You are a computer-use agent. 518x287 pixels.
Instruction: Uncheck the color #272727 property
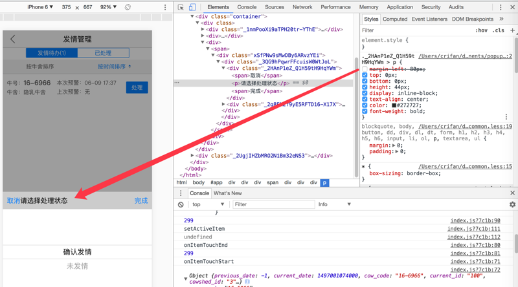tap(365, 105)
